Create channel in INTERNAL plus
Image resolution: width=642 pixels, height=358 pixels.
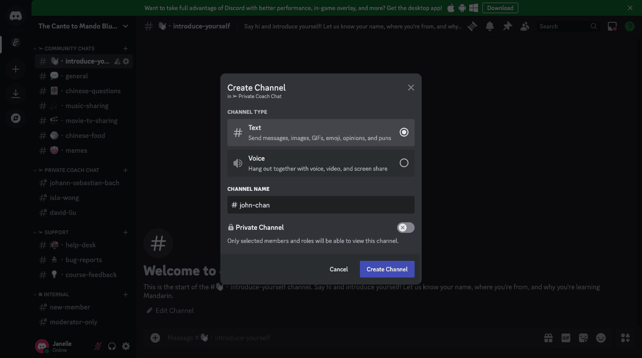[x=126, y=295]
